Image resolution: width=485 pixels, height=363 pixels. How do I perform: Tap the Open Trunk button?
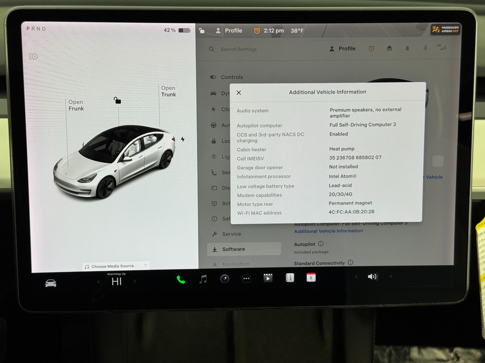(x=168, y=91)
